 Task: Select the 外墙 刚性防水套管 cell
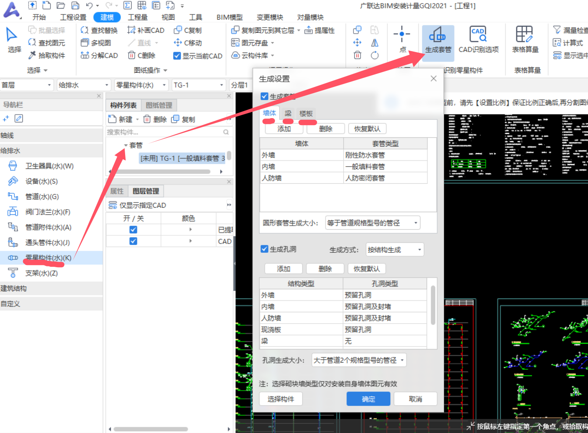click(385, 155)
